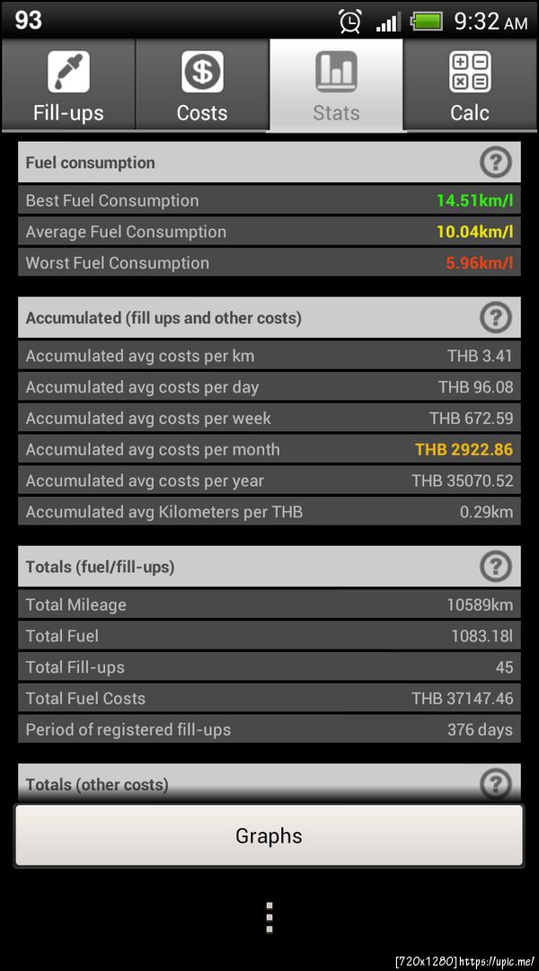539x971 pixels.
Task: Tap the Total Mileage row
Action: pyautogui.click(x=269, y=605)
